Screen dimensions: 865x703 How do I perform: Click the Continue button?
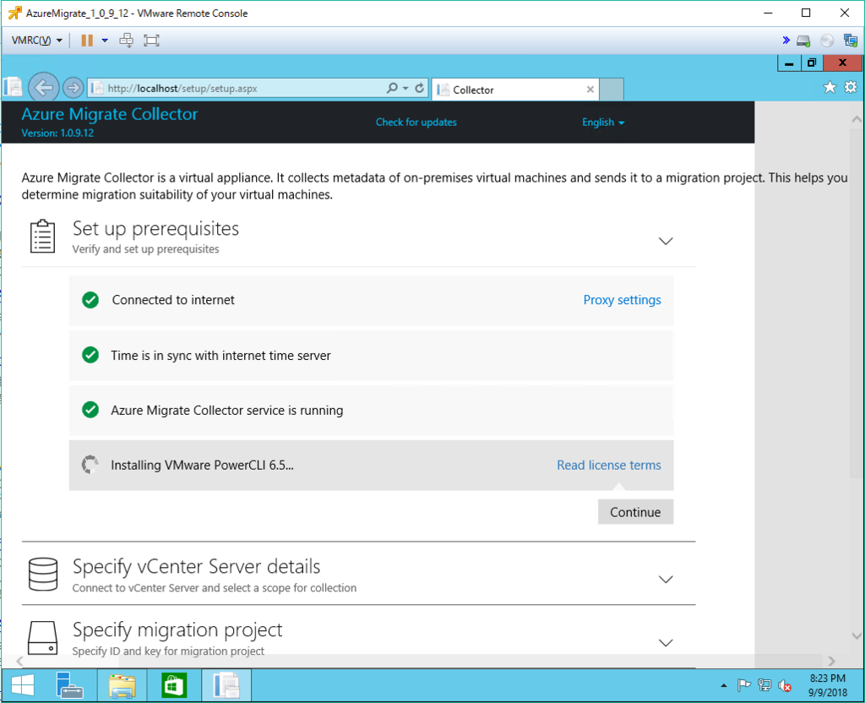point(635,512)
